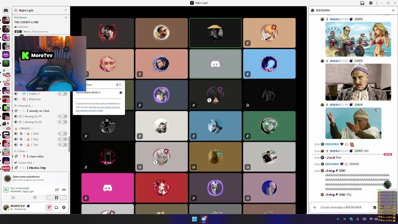Toggle activities button in voice panel

click(56, 198)
